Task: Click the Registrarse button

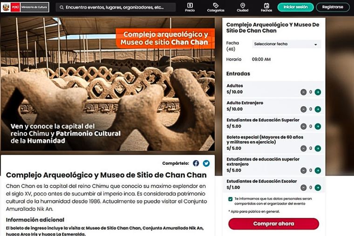Action: pos(333,7)
